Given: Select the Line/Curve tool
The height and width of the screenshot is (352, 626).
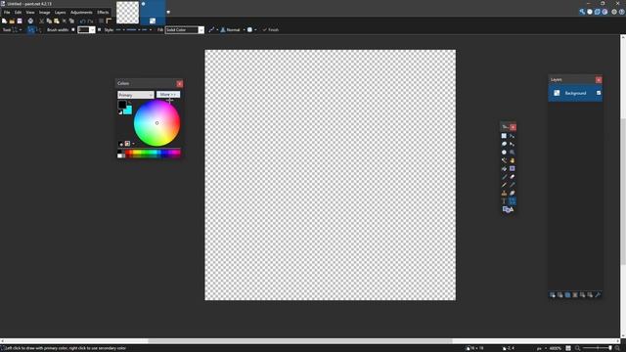Looking at the screenshot, I should [512, 201].
